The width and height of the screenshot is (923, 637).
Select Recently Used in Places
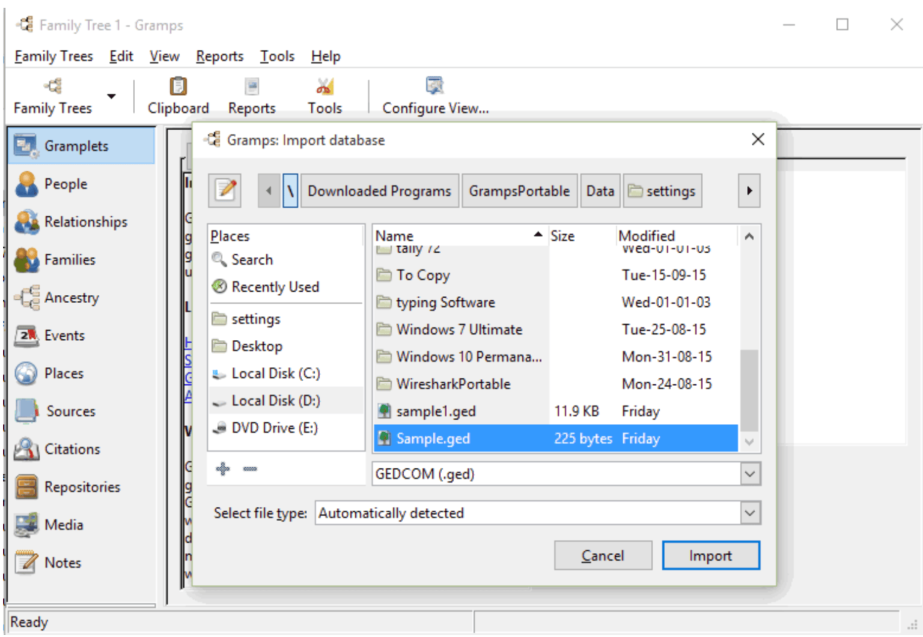pyautogui.click(x=275, y=286)
